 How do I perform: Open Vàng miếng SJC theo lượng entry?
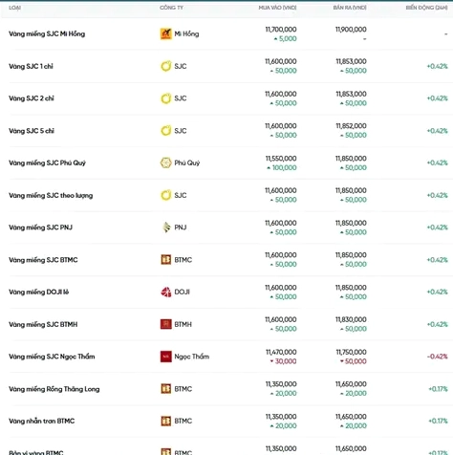pyautogui.click(x=51, y=195)
